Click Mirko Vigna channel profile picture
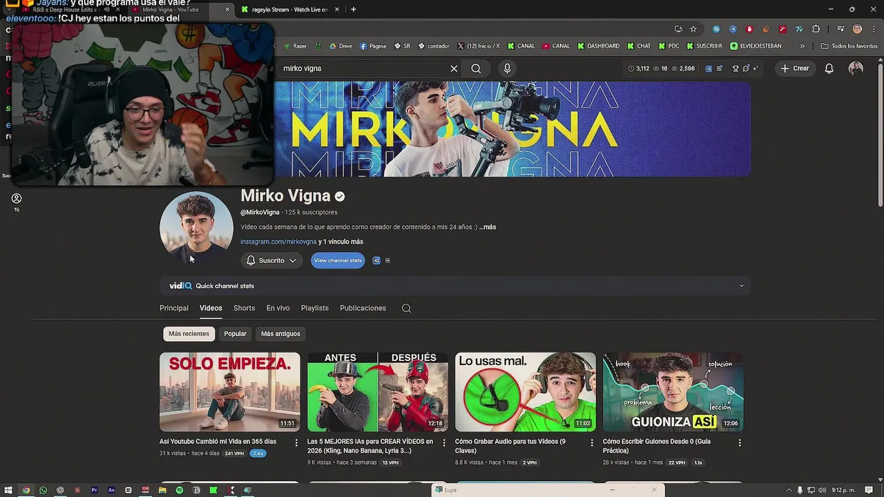 (x=196, y=228)
